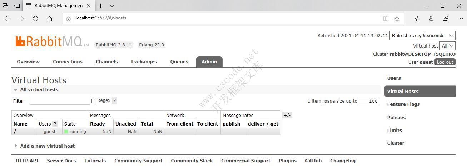
Task: Open reading view icon in address bar
Action: [385, 19]
